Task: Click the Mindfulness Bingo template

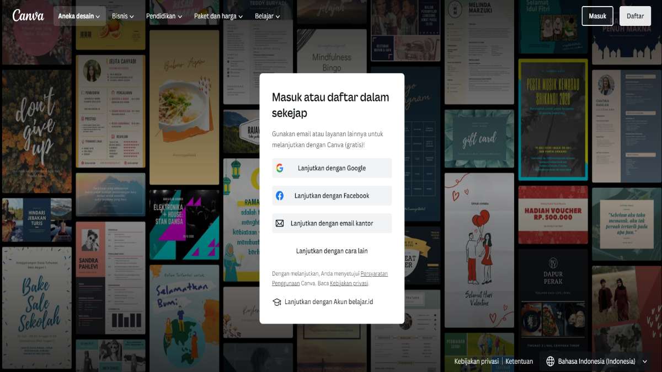Action: [x=332, y=51]
